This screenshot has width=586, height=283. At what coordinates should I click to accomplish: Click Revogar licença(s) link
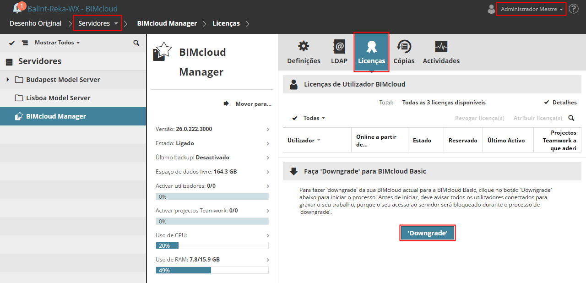480,118
